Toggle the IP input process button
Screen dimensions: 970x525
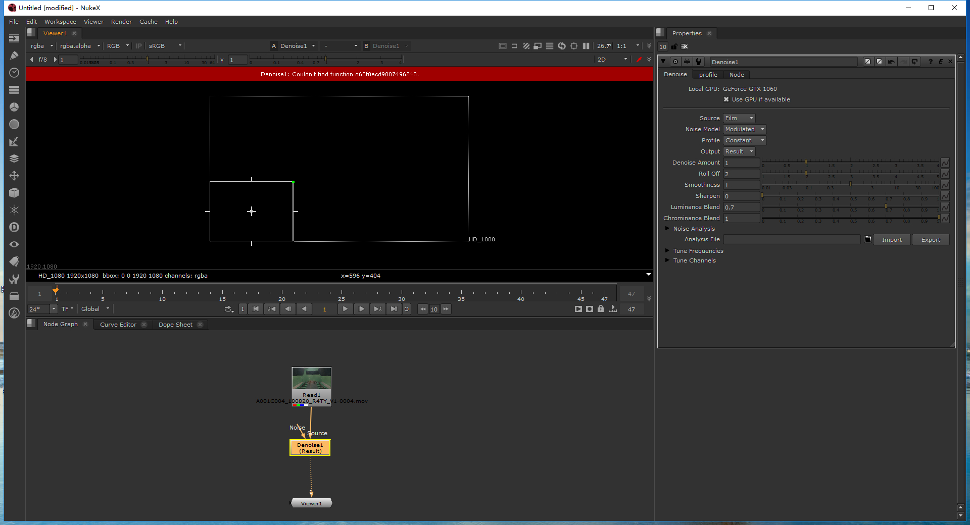(x=138, y=46)
